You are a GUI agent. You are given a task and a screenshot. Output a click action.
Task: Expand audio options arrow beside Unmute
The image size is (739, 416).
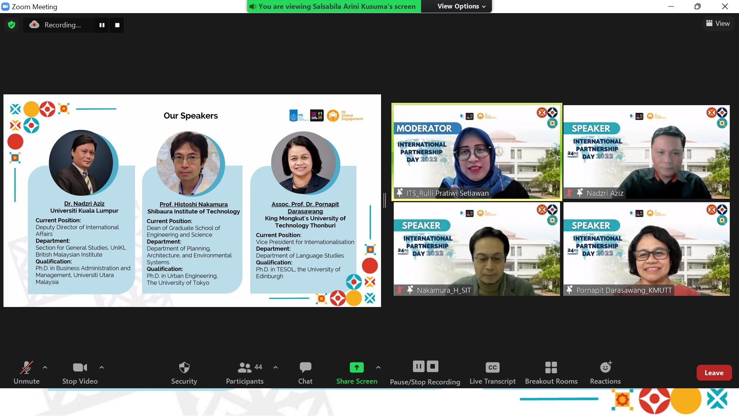pos(45,367)
